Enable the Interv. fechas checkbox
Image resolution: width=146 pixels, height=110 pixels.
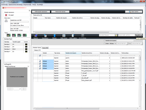(x=104, y=44)
